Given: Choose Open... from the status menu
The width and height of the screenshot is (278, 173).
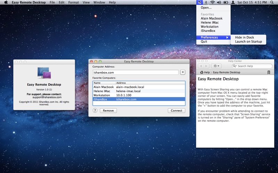Looking at the screenshot, I should pos(213,8).
